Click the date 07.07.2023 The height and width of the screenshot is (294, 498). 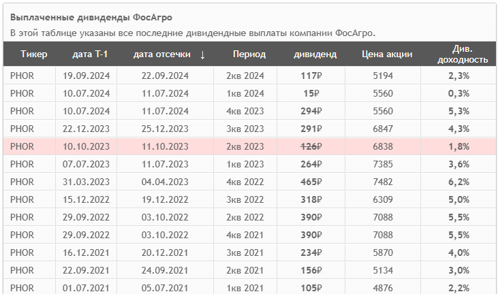[x=86, y=164]
